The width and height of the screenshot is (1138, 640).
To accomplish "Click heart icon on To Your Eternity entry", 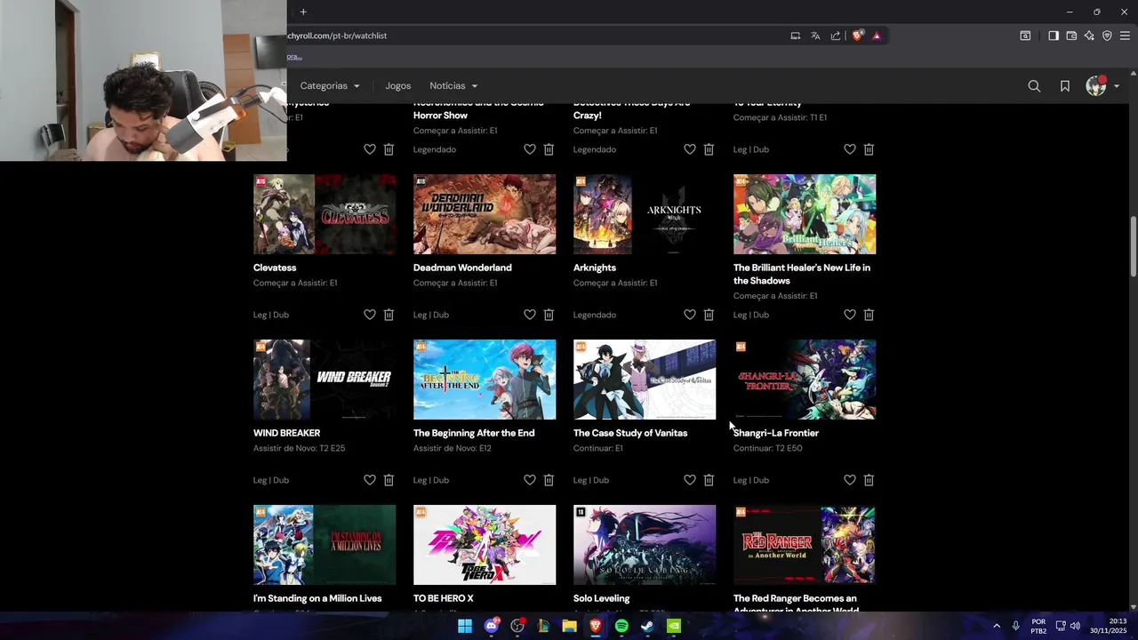I will [850, 149].
